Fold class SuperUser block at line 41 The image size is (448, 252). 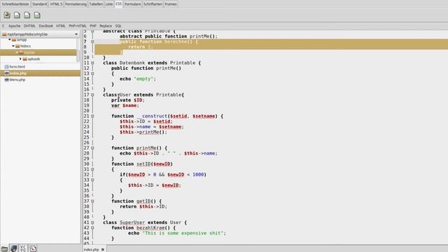tap(92, 223)
